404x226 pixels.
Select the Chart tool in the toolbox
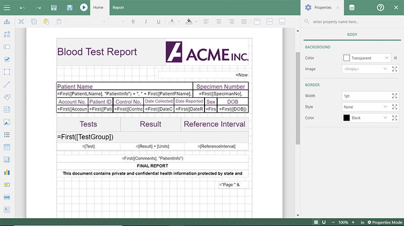tap(7, 172)
